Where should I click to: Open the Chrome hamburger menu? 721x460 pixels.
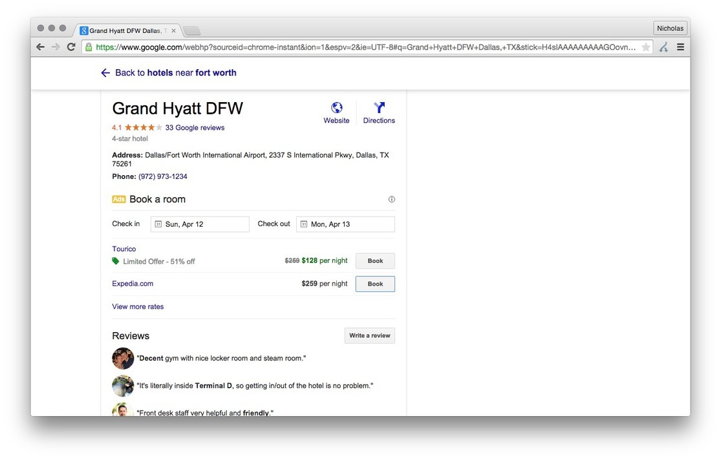coord(680,47)
